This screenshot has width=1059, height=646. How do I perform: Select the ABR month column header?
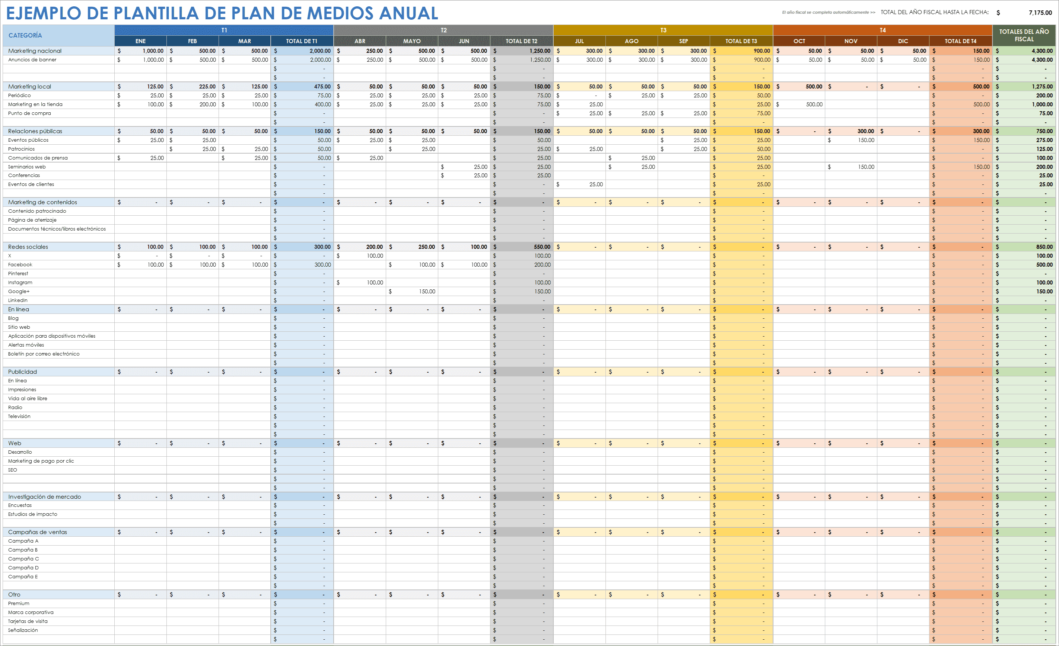[x=360, y=41]
